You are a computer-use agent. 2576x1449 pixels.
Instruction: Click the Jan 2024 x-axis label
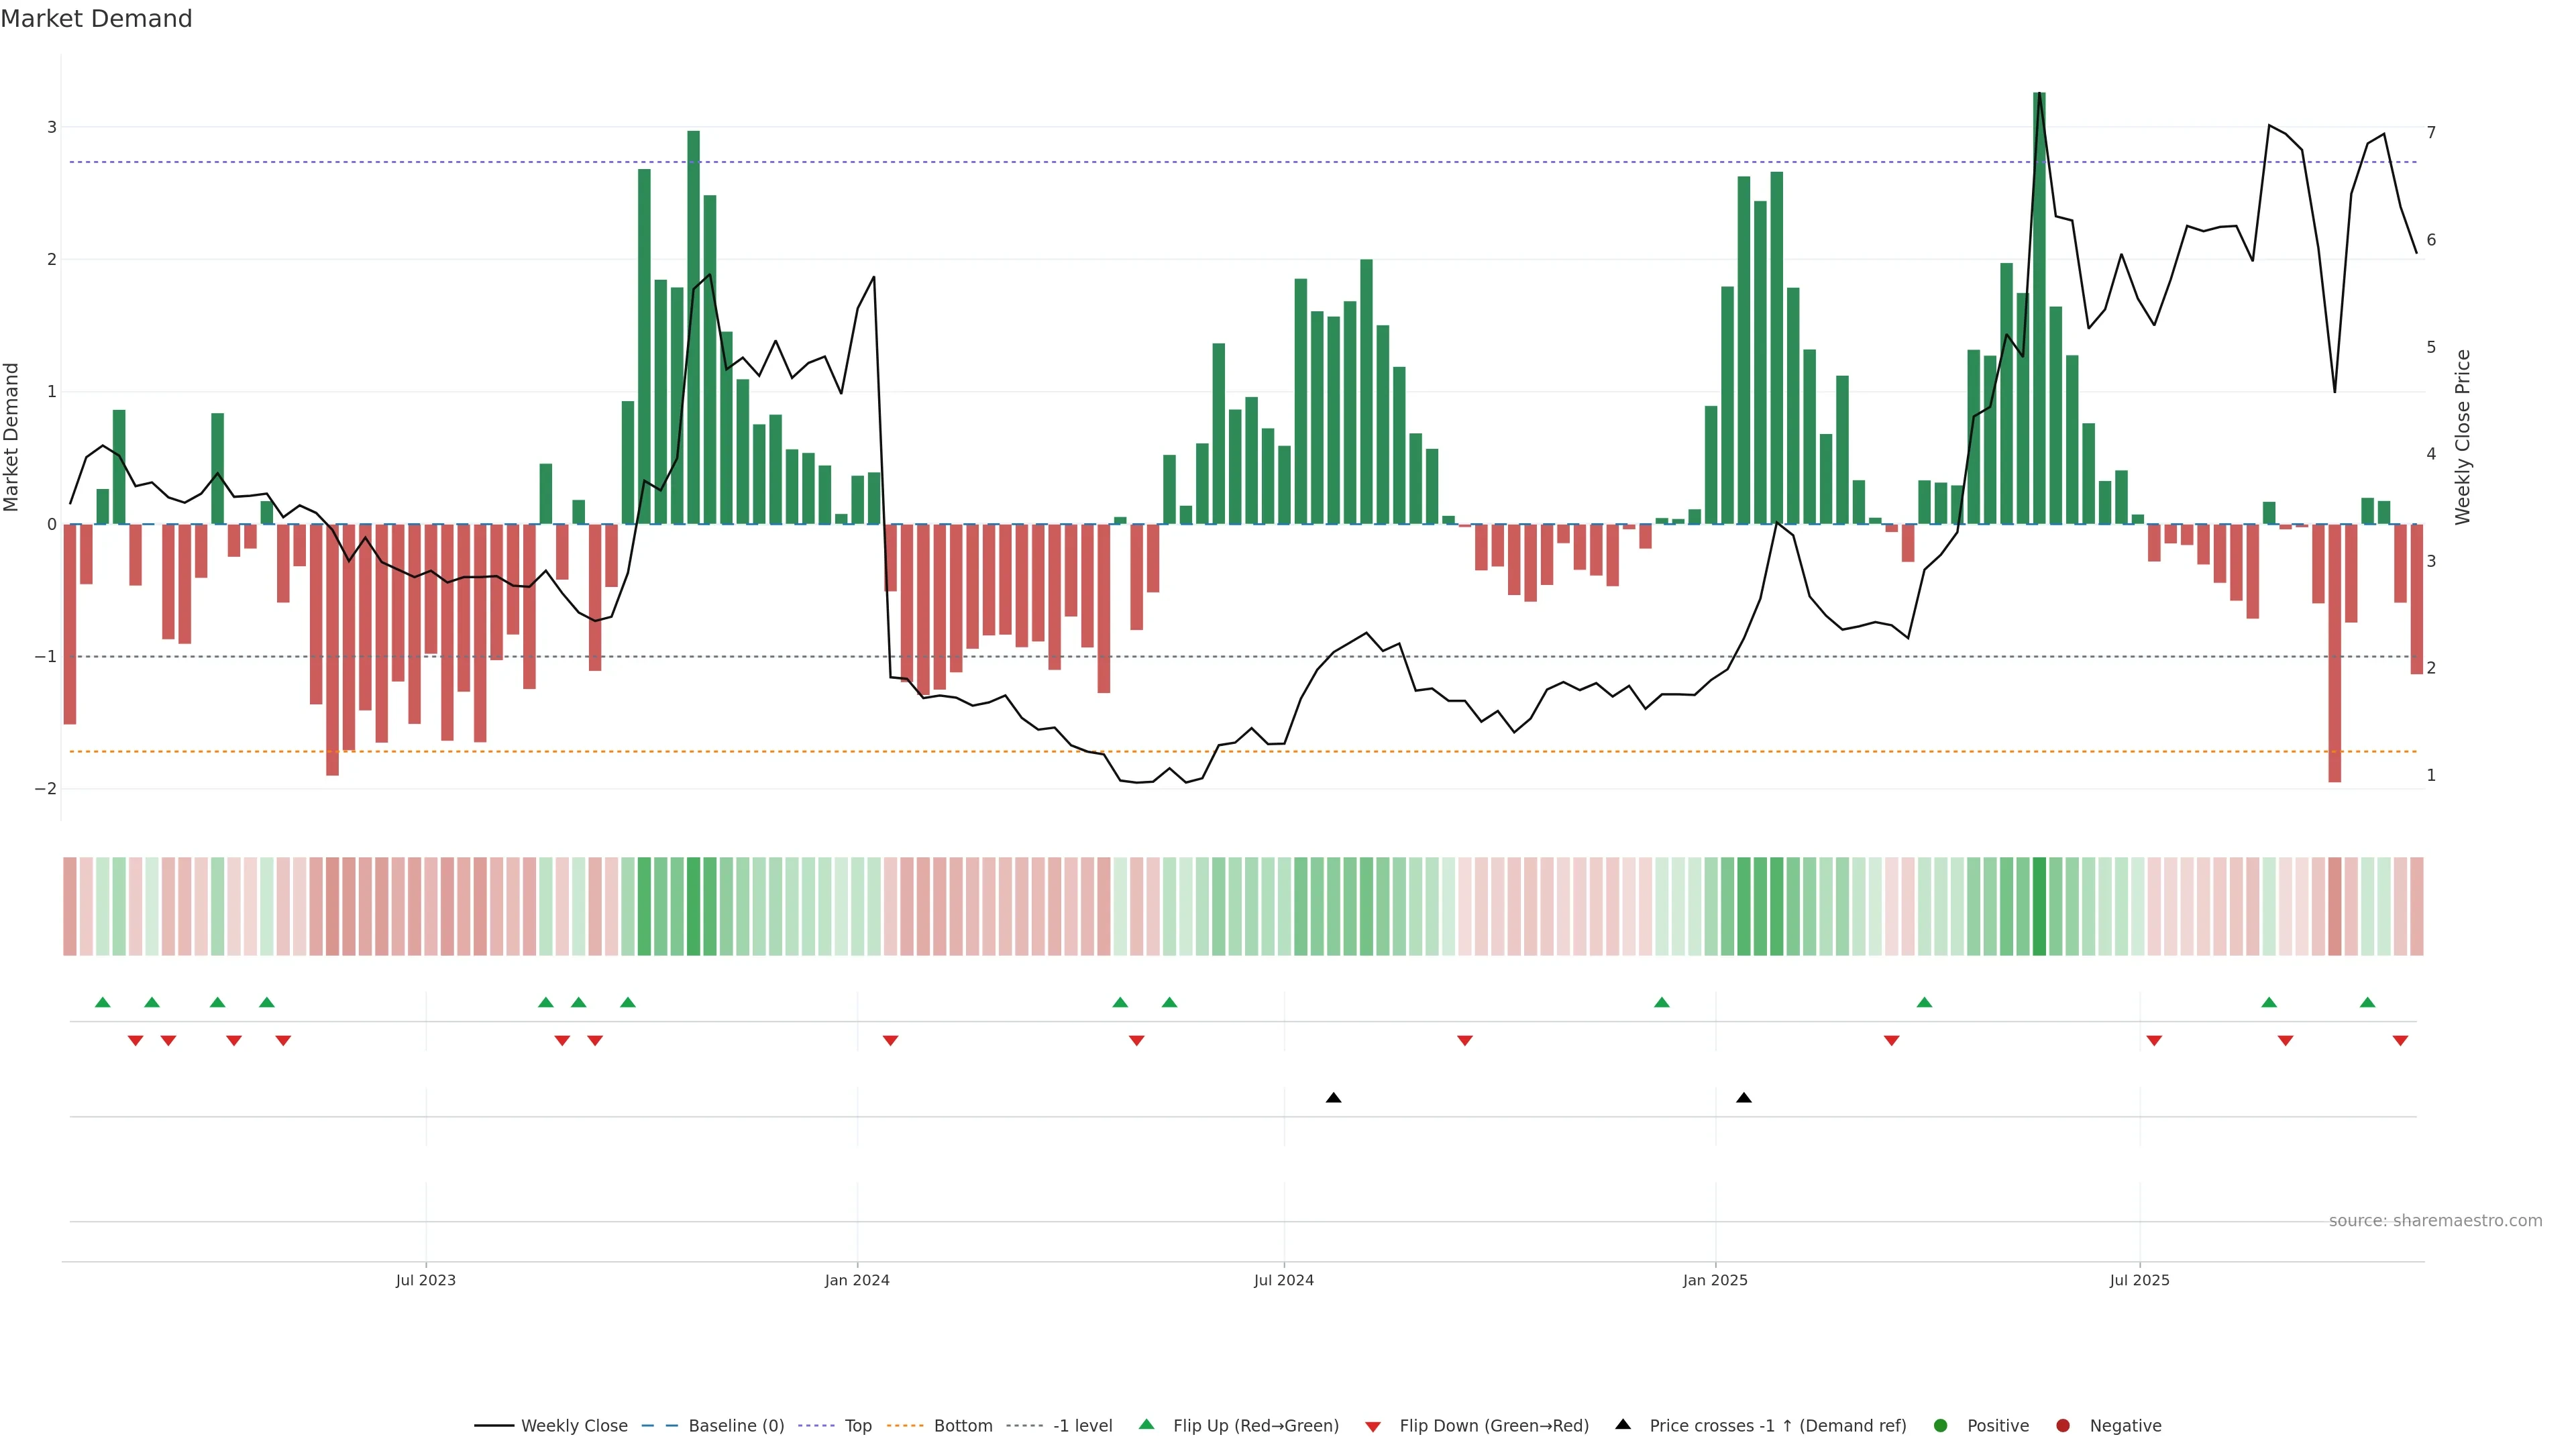pyautogui.click(x=857, y=1280)
